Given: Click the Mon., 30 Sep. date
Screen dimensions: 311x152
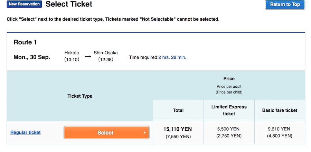Looking at the screenshot, I should click(32, 57).
